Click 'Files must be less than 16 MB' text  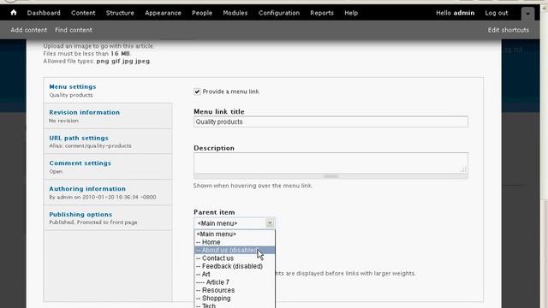[86, 53]
